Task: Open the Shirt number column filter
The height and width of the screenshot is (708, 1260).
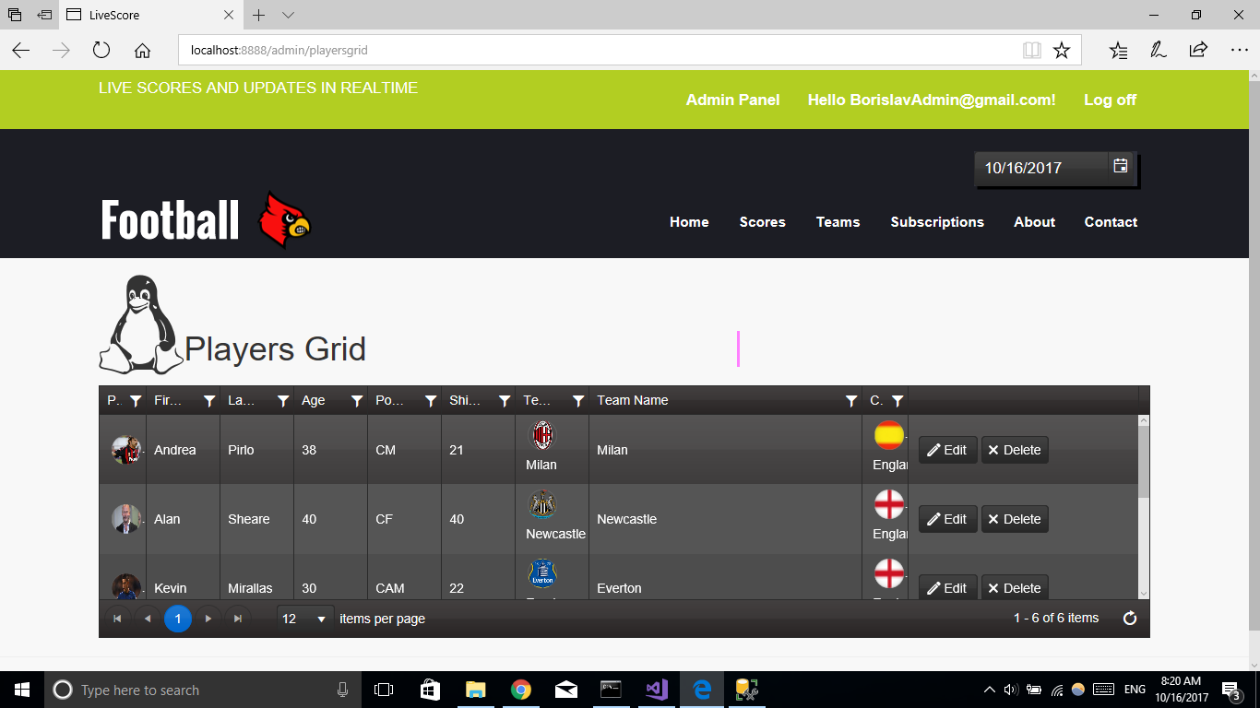Action: 505,401
